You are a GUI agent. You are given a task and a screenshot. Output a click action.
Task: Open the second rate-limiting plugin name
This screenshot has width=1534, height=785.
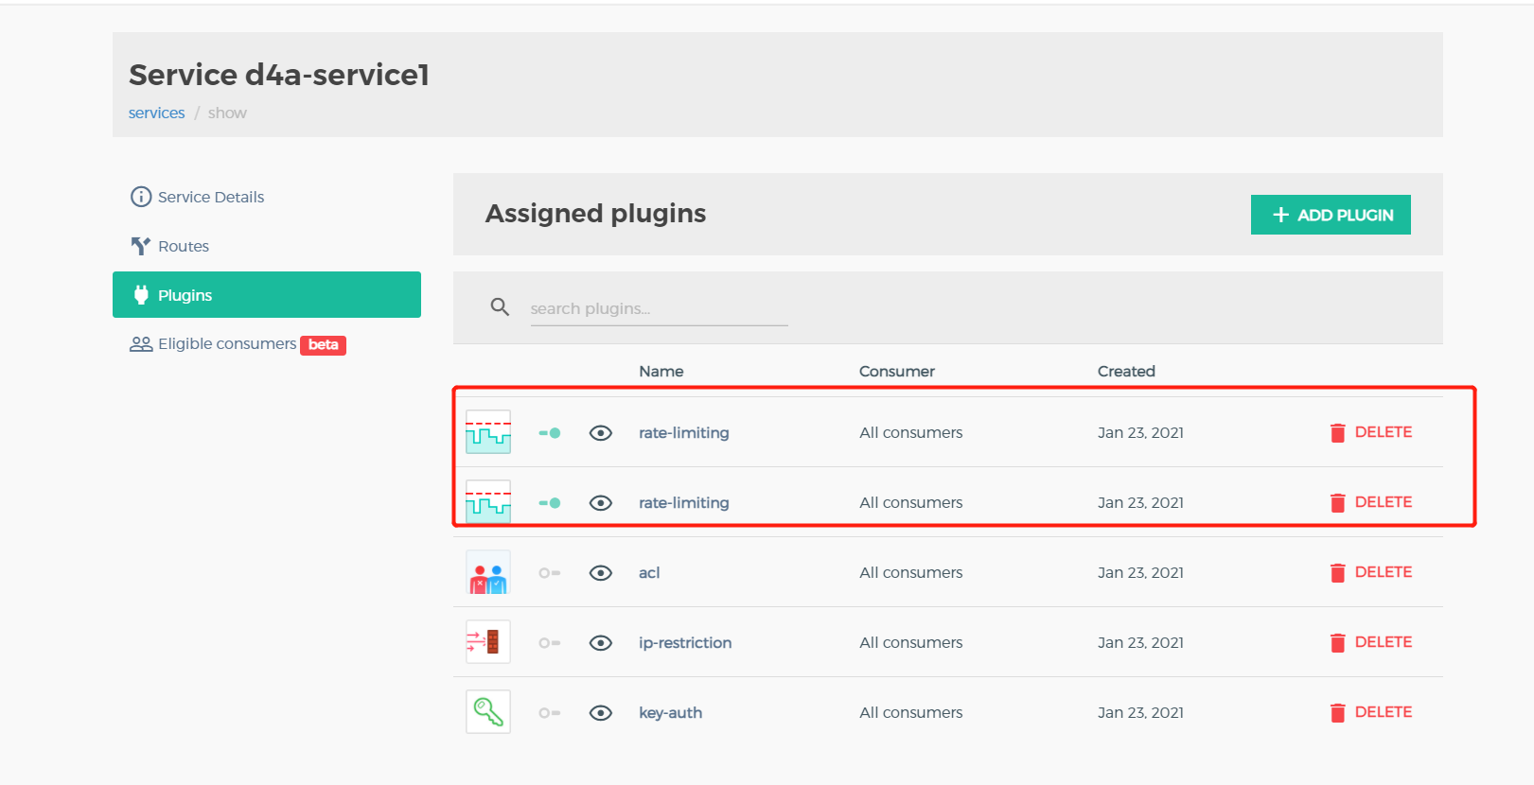(x=684, y=502)
